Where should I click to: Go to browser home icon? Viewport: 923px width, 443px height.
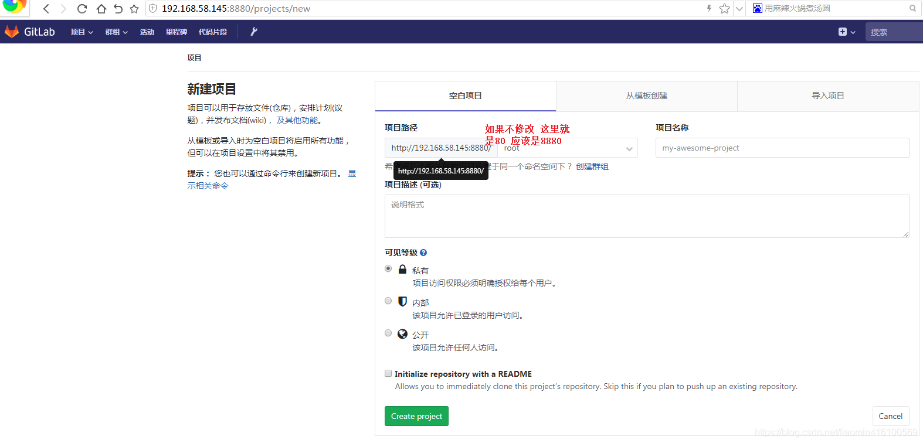[101, 9]
